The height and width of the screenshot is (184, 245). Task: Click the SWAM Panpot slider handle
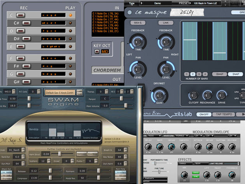[121, 98]
